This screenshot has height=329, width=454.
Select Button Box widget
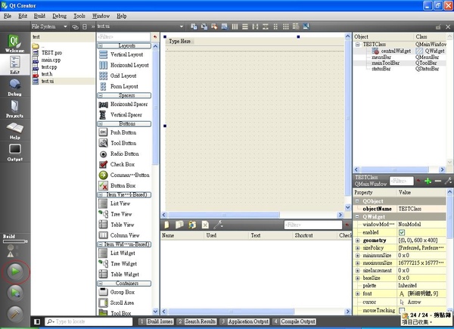pyautogui.click(x=117, y=185)
